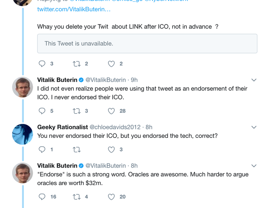273x208 pixels.
Task: Like Vitalik's tweet with 20 likes
Action: coord(111,197)
